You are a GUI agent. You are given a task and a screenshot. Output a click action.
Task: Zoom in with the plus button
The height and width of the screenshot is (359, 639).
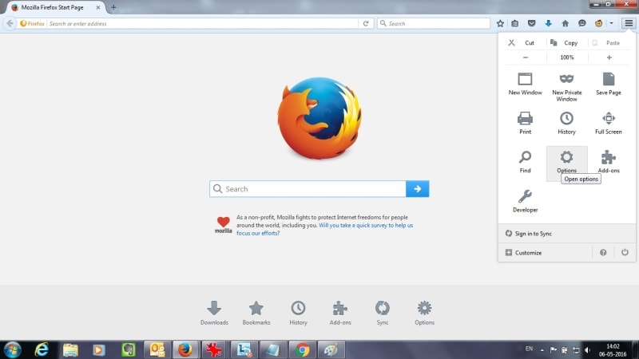609,57
